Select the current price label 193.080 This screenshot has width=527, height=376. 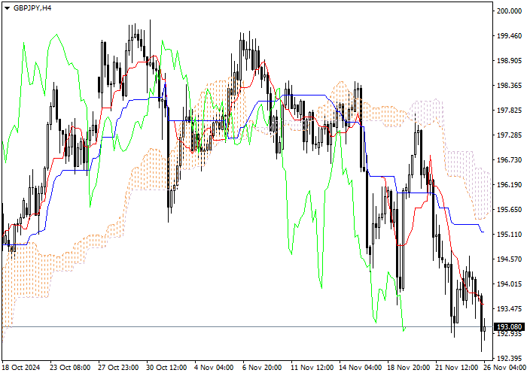tap(509, 326)
